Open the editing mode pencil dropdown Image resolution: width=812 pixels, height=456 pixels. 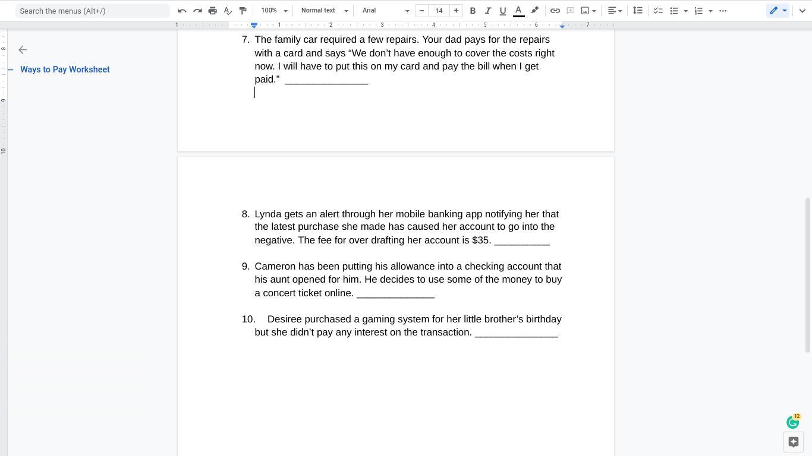pyautogui.click(x=778, y=11)
